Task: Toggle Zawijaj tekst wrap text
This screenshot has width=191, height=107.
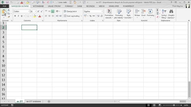Action: [70, 11]
